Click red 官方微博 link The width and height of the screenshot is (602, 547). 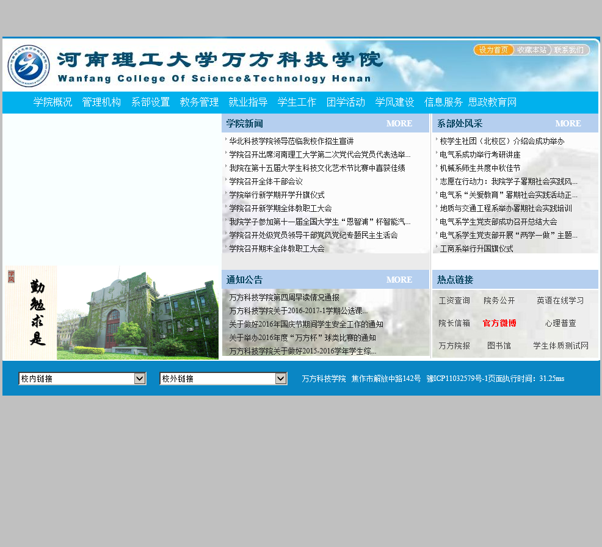tap(499, 323)
